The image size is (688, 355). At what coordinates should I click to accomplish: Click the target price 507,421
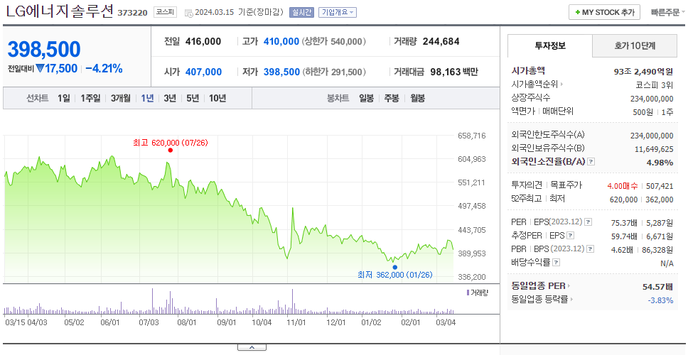point(660,186)
